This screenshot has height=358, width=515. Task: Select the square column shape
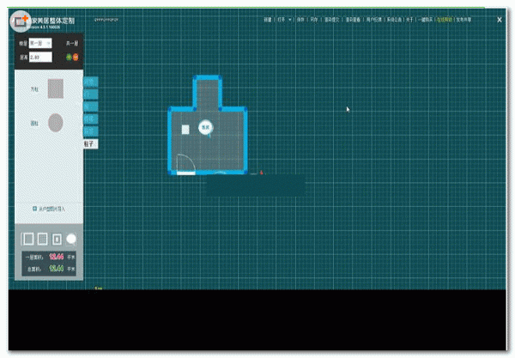55,88
